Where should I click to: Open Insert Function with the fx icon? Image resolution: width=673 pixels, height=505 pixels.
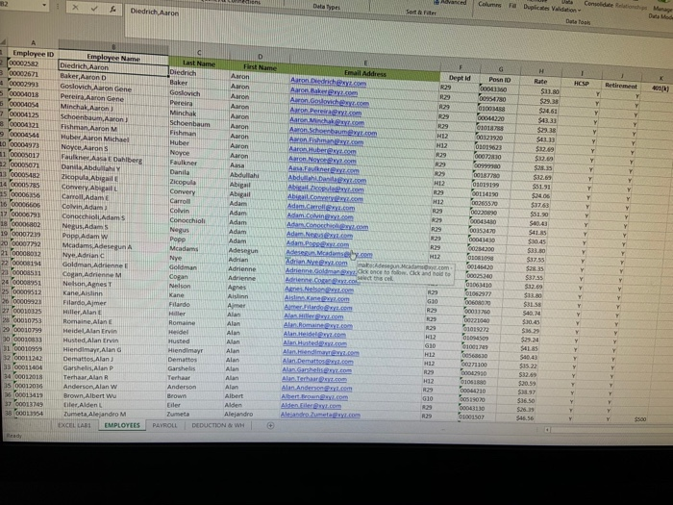tap(112, 9)
